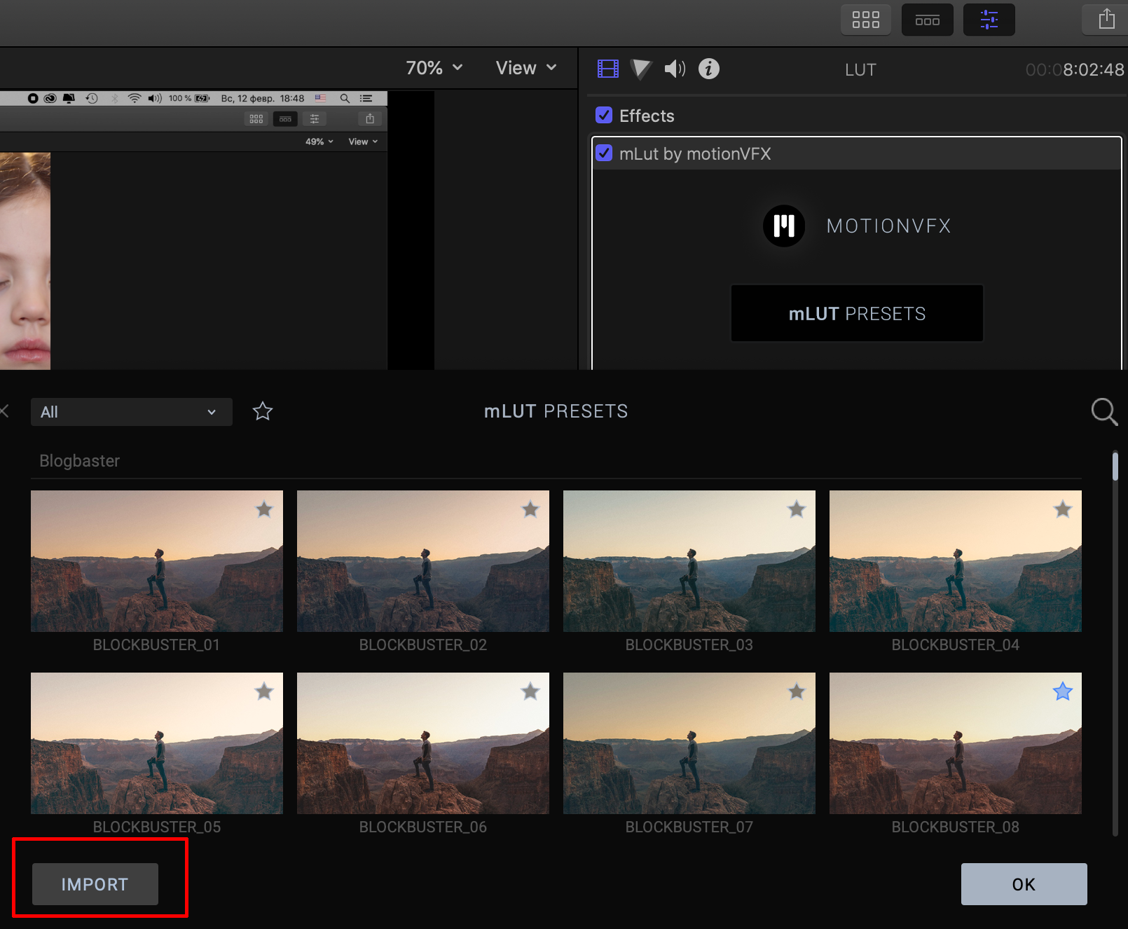The width and height of the screenshot is (1128, 929).
Task: Confirm with the OK button
Action: 1024,884
